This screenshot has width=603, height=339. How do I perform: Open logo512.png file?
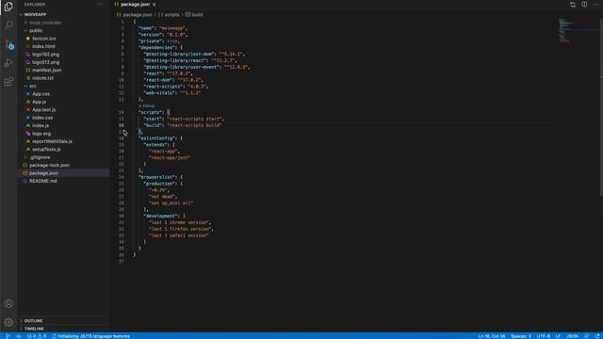coord(46,62)
